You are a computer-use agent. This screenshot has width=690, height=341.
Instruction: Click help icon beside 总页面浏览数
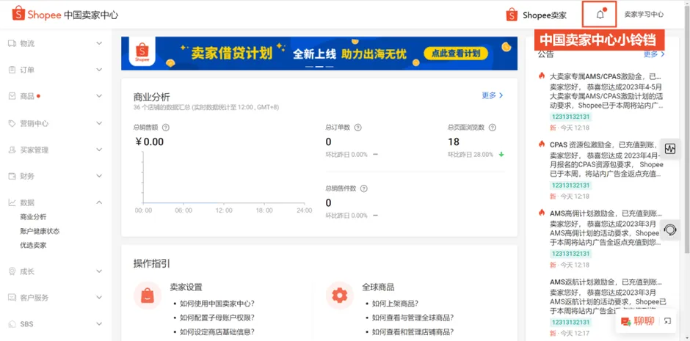coord(493,128)
